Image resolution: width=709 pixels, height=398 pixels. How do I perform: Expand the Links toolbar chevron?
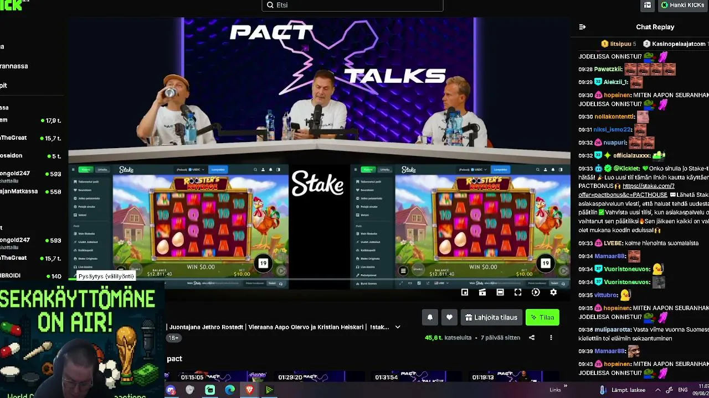pyautogui.click(x=566, y=386)
